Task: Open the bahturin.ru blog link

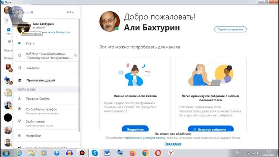Action: point(53,53)
